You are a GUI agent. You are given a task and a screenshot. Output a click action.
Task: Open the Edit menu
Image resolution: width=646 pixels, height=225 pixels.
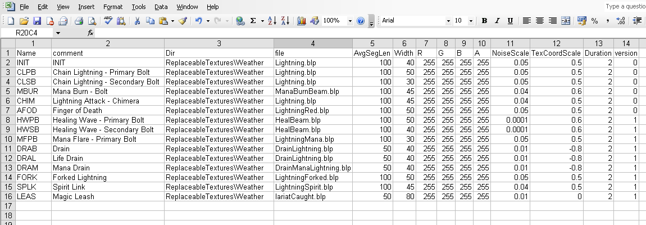click(43, 7)
